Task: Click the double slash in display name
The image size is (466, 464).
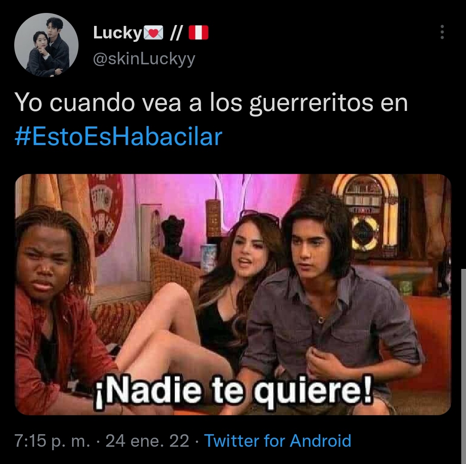Action: (176, 32)
